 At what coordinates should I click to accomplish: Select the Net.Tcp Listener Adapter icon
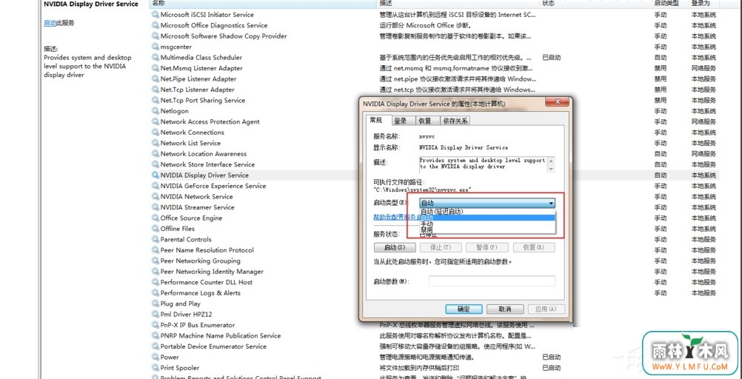tap(156, 90)
